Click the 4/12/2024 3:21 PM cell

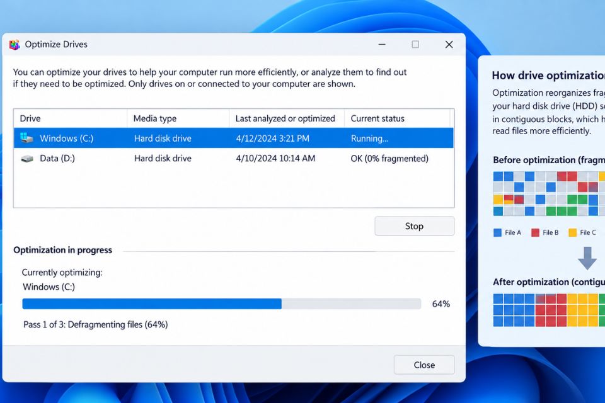272,139
